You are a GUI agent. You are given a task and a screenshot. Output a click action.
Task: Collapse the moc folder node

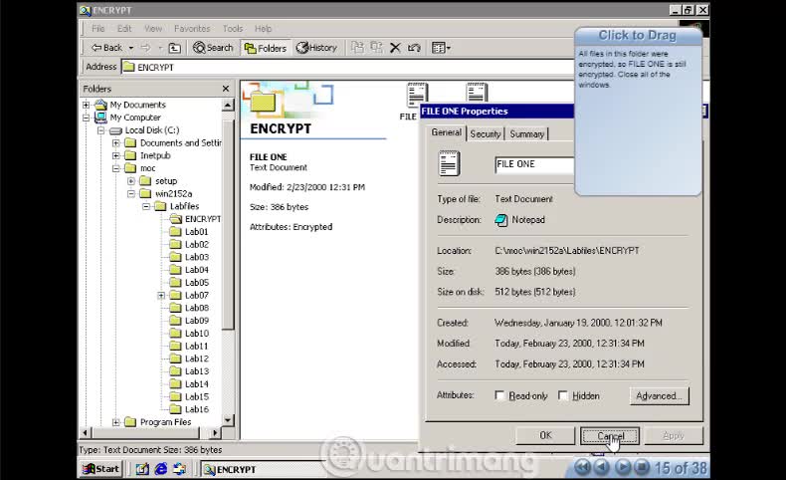coord(116,168)
